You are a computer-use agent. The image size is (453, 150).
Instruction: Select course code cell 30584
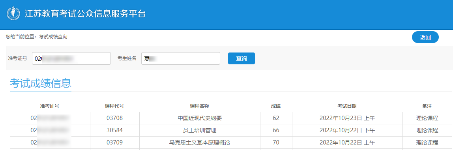pos(115,130)
